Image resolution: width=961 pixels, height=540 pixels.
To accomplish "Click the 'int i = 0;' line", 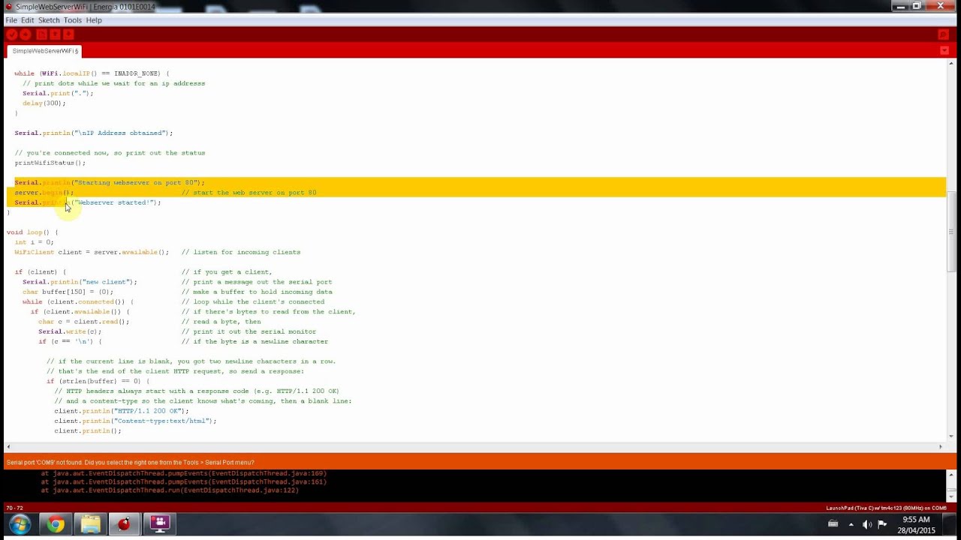I will [34, 242].
